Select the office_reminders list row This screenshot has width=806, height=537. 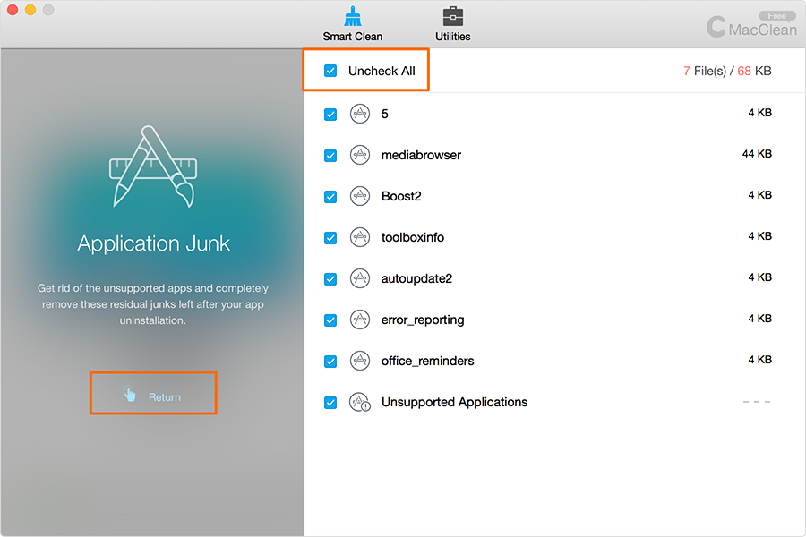(537, 361)
